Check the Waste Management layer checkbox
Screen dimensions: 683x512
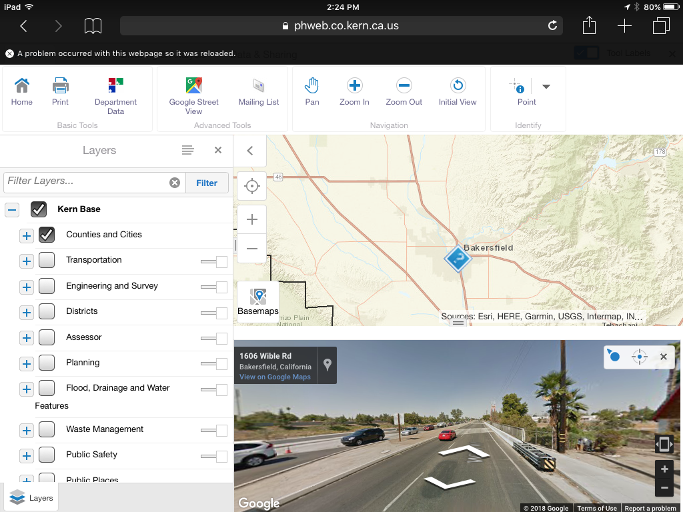click(47, 429)
